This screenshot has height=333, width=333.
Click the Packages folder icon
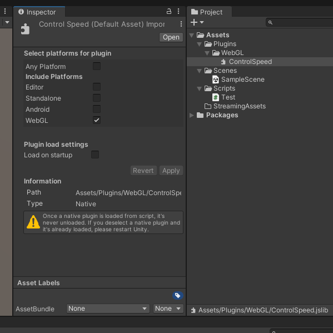click(x=200, y=115)
